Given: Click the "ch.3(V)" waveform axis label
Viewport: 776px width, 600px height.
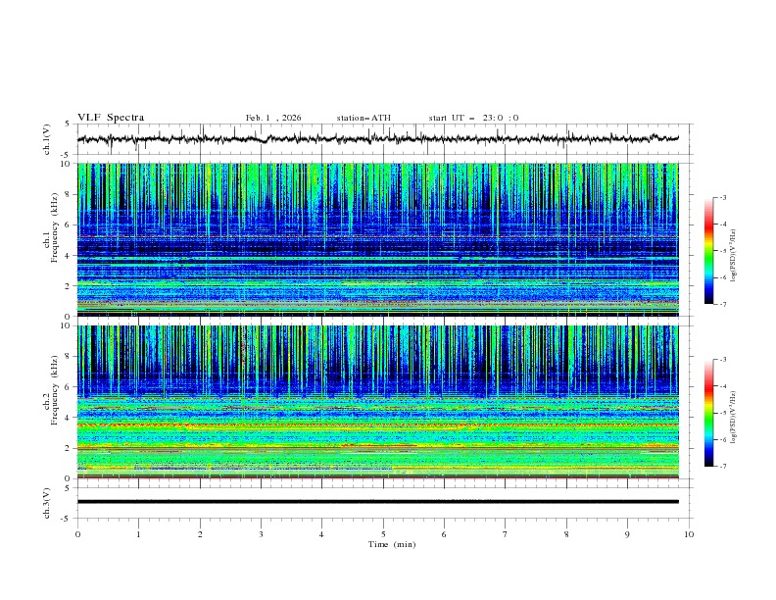Looking at the screenshot, I should (47, 503).
